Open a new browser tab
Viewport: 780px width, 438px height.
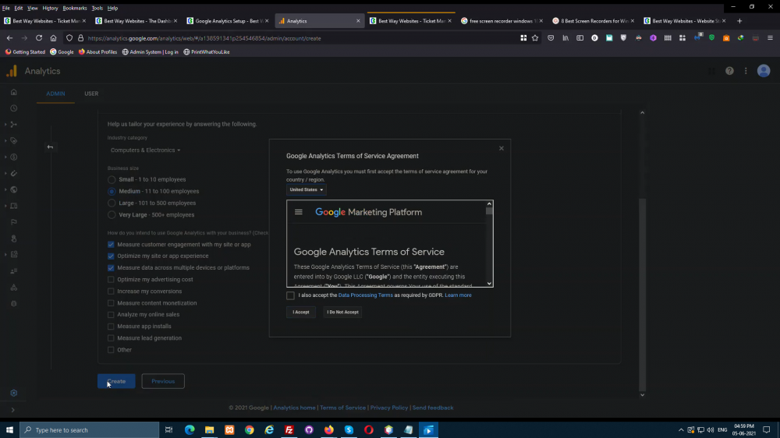[x=739, y=21]
